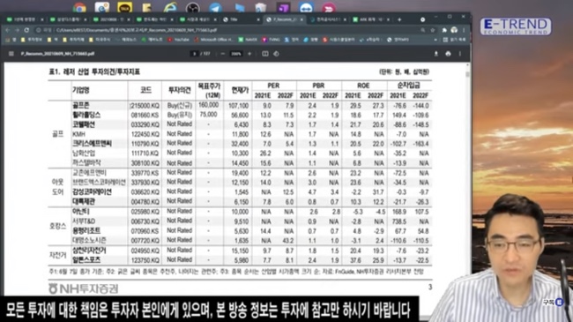
Task: Click the 감성코퍼레이션 company name
Action: click(92, 191)
